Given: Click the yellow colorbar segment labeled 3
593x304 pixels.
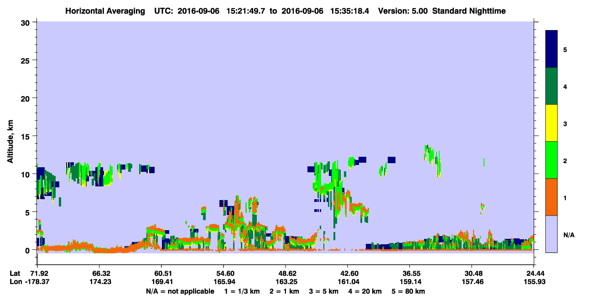Looking at the screenshot, I should 551,123.
